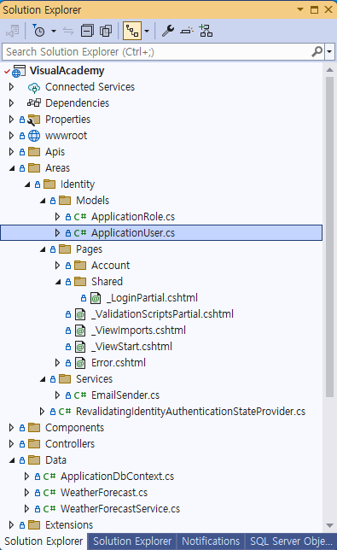Collapse the Pages folder

coord(44,249)
